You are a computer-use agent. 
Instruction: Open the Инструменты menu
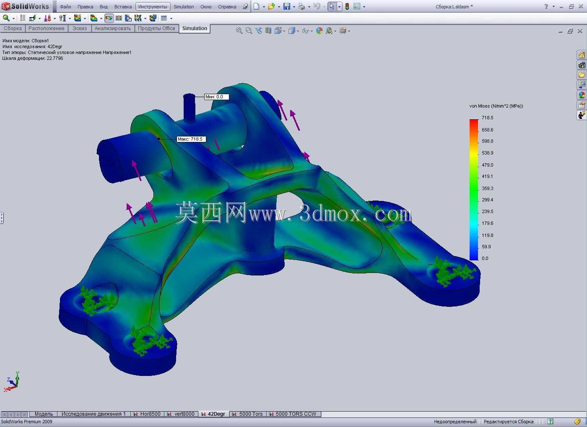[x=153, y=7]
